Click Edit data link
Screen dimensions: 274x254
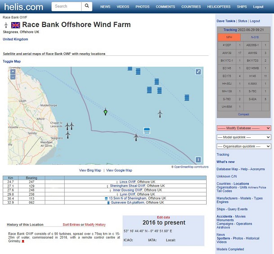[x=164, y=217]
